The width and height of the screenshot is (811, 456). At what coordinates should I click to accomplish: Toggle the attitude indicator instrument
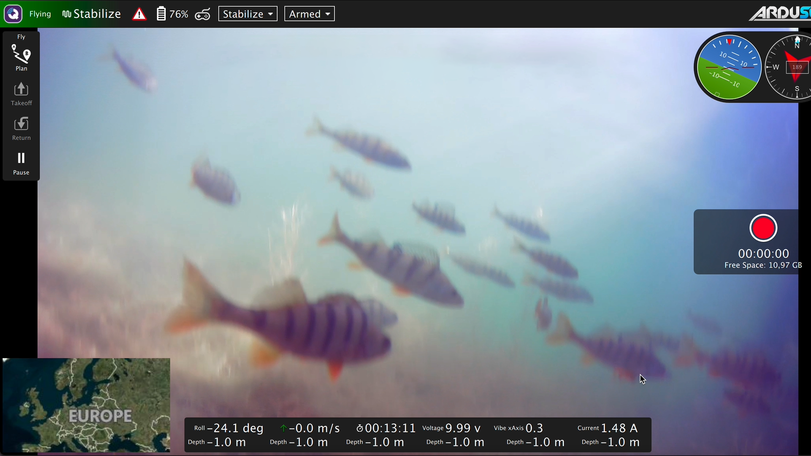[x=729, y=67]
